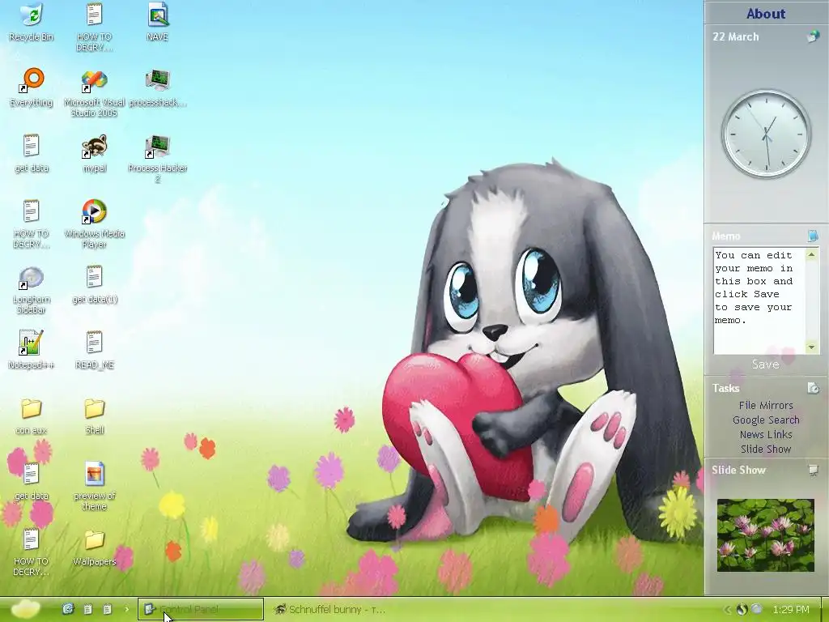This screenshot has width=829, height=622.
Task: Launch the Everything search shortcut
Action: coord(32,88)
